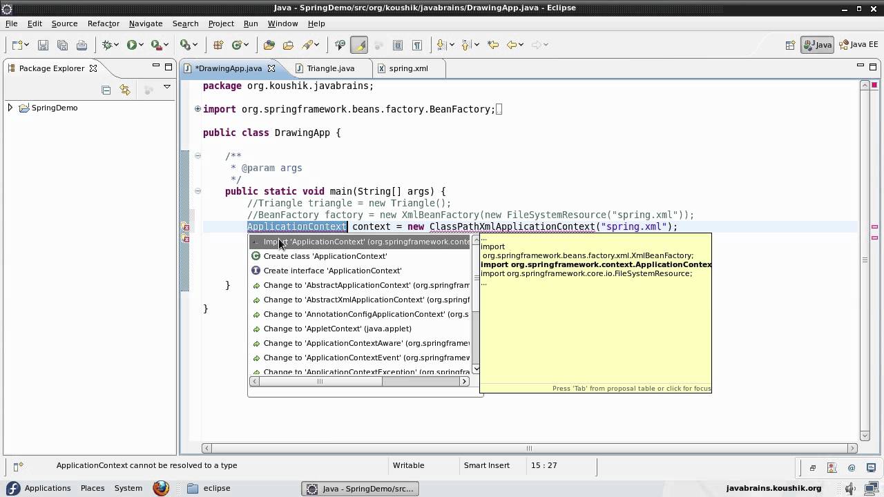Click the Open Task folder icon
Viewport: 884px width, 497px height.
pyautogui.click(x=288, y=45)
